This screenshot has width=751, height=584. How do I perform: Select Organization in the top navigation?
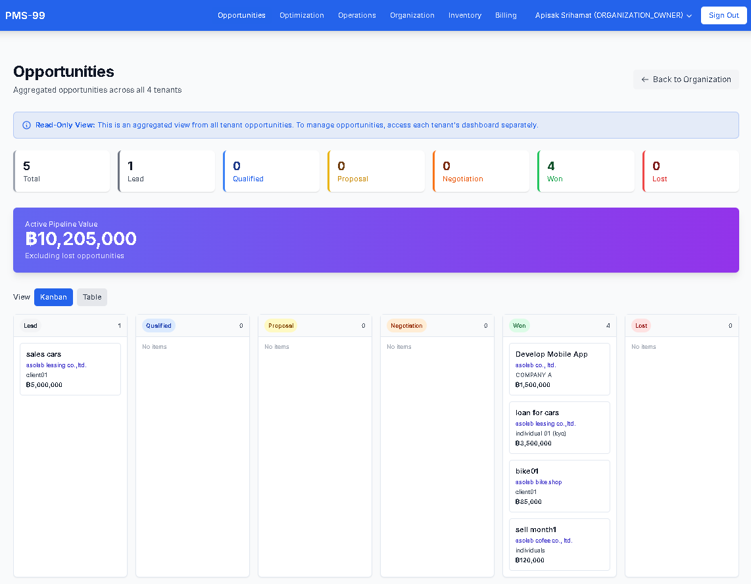[x=412, y=14]
